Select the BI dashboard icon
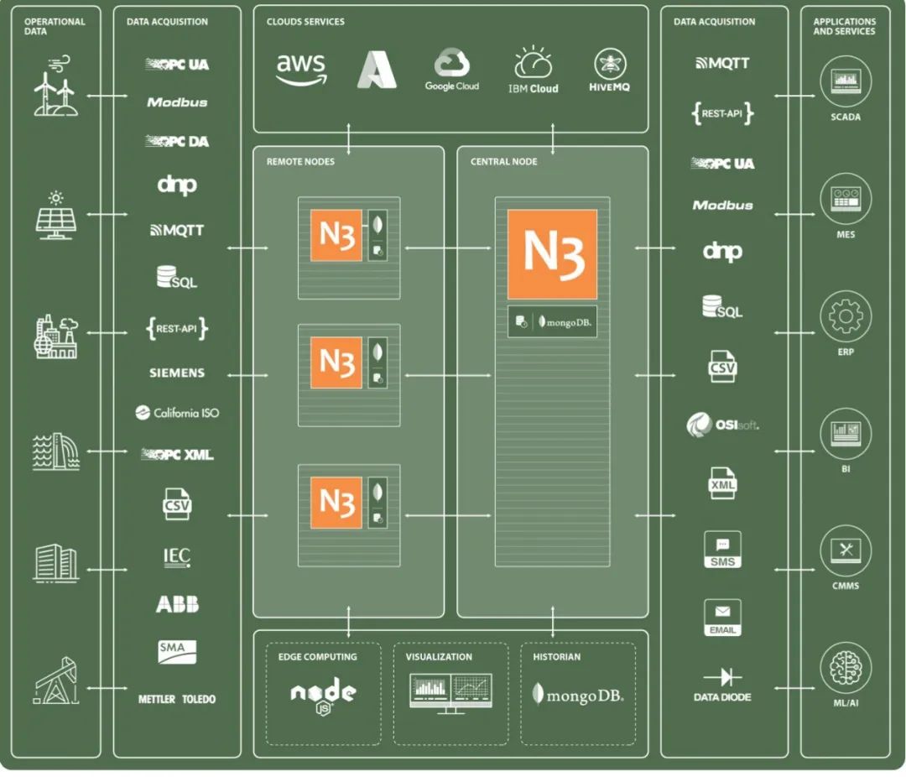 pos(846,434)
